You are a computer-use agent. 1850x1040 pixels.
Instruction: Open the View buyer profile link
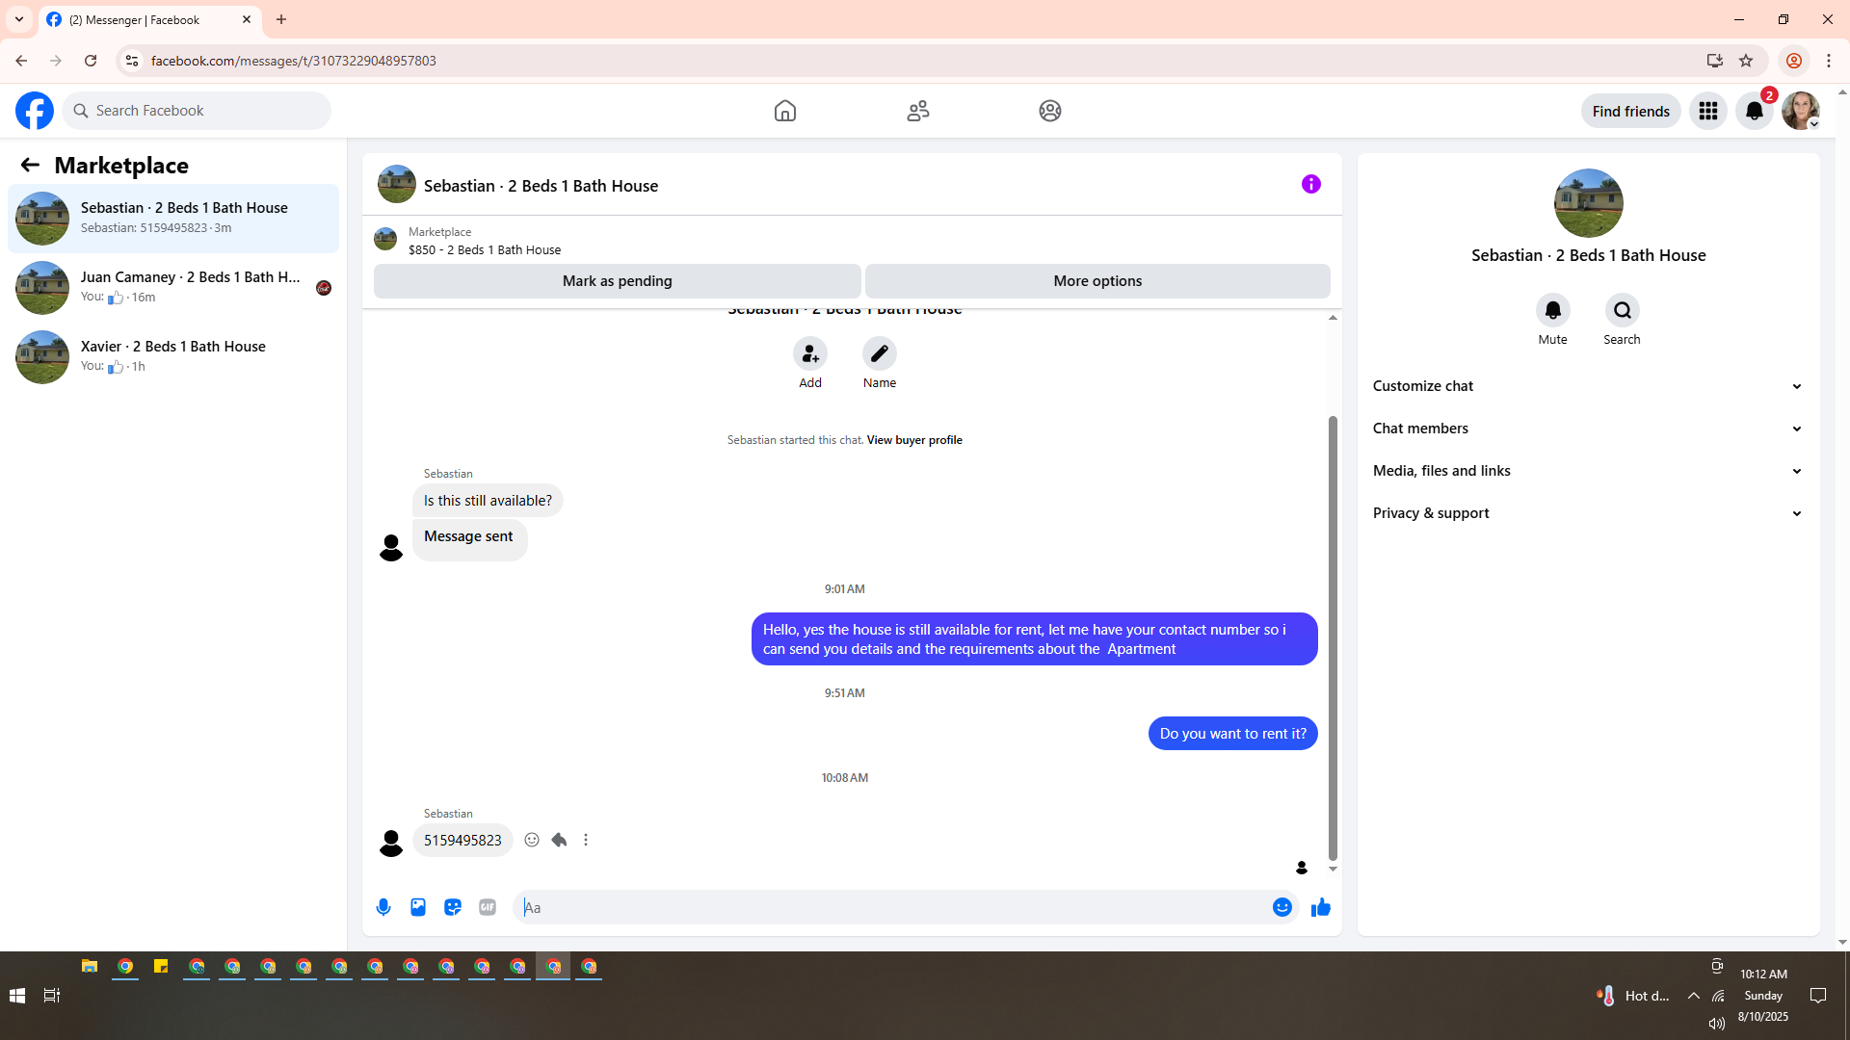click(x=913, y=440)
